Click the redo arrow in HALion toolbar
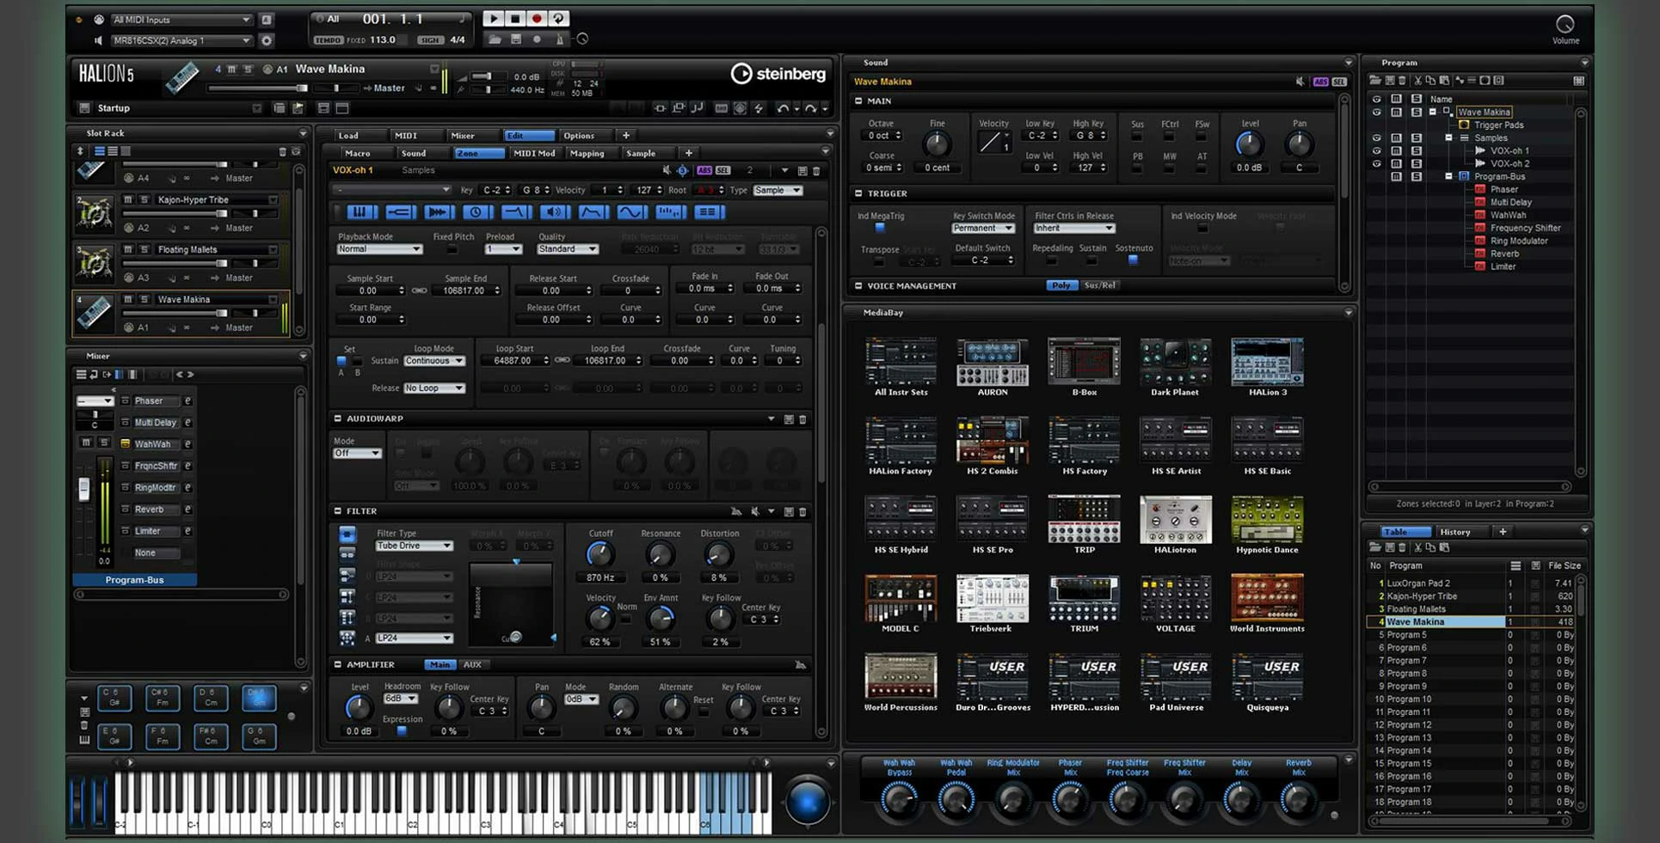This screenshot has width=1660, height=843. click(x=810, y=108)
